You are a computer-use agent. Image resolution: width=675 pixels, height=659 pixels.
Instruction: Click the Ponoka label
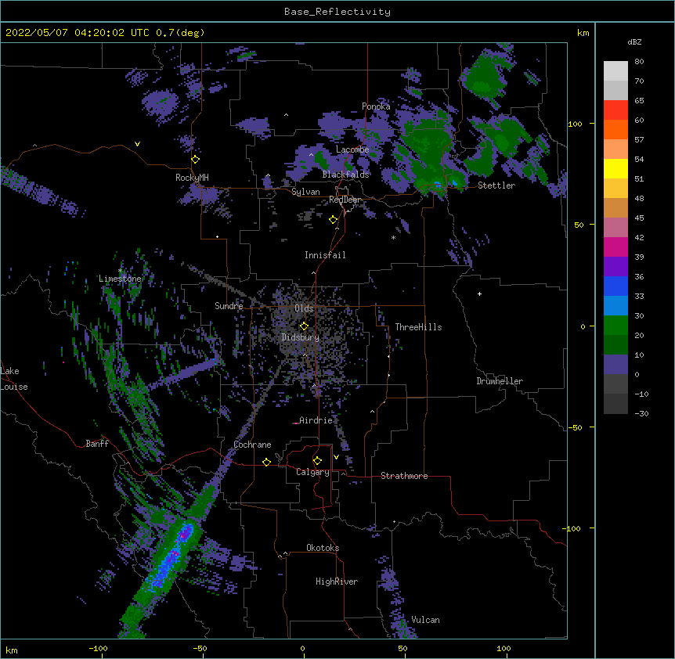(x=376, y=106)
